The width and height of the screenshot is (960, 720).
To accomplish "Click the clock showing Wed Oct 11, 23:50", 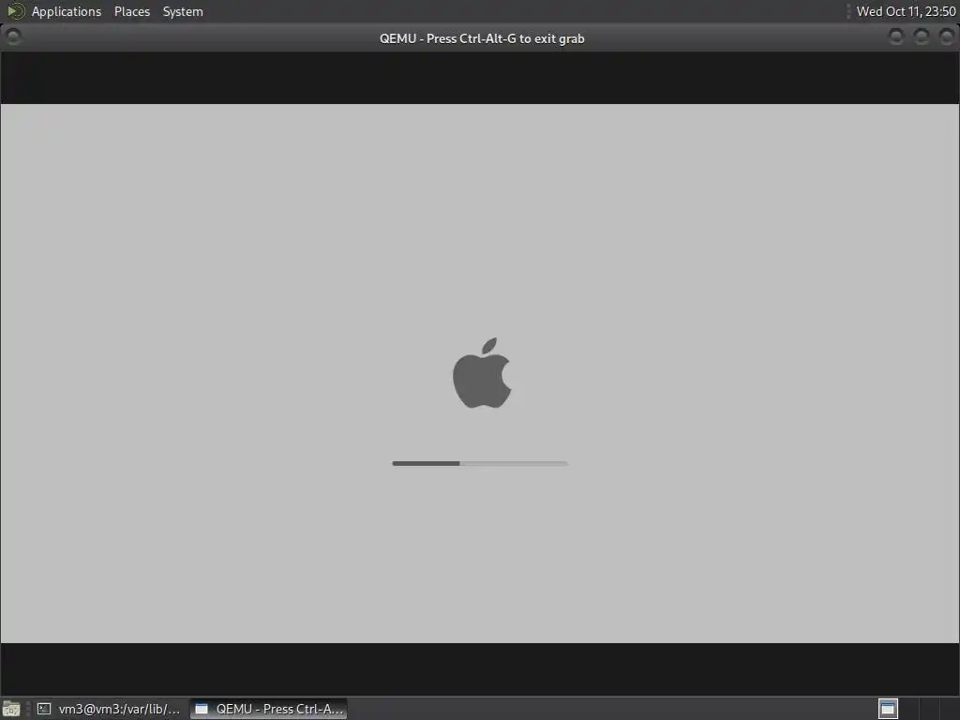I will point(906,11).
